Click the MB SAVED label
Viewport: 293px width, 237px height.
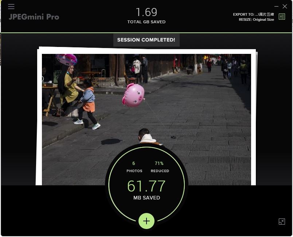146,198
